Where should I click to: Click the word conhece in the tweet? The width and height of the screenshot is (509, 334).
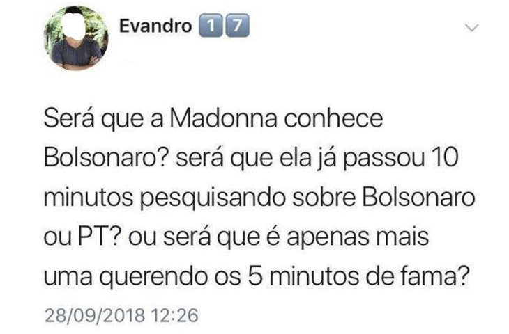click(333, 118)
